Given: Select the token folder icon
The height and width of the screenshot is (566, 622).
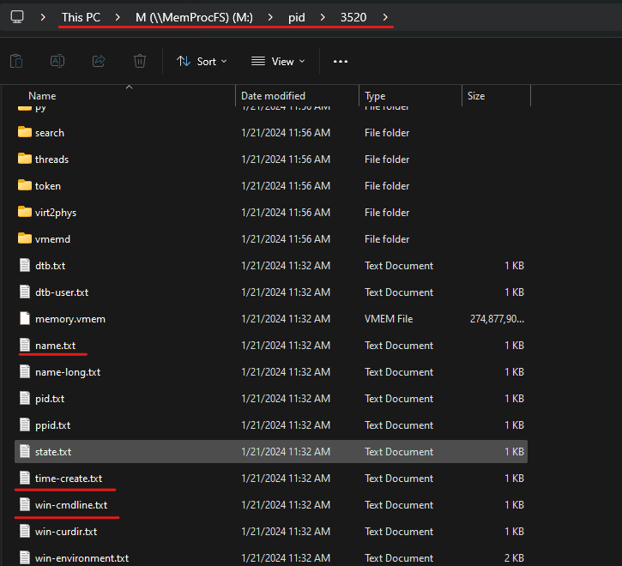Looking at the screenshot, I should tap(25, 185).
